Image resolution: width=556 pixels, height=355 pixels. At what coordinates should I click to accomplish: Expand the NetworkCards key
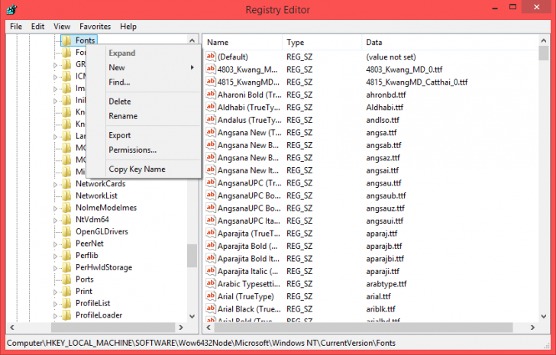coord(55,184)
